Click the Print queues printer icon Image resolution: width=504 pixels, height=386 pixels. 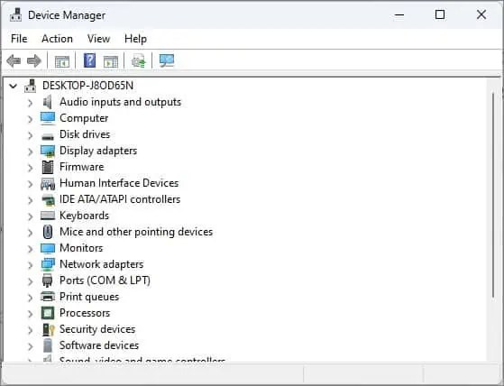click(48, 297)
